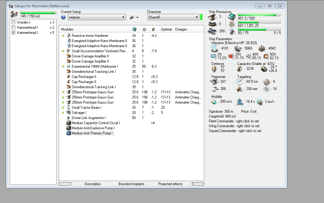Switch to the Stats tab
Viewport: 324px width, 203px height.
pos(198,184)
